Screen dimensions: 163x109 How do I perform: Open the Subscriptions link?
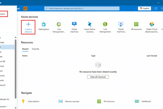[33, 101]
